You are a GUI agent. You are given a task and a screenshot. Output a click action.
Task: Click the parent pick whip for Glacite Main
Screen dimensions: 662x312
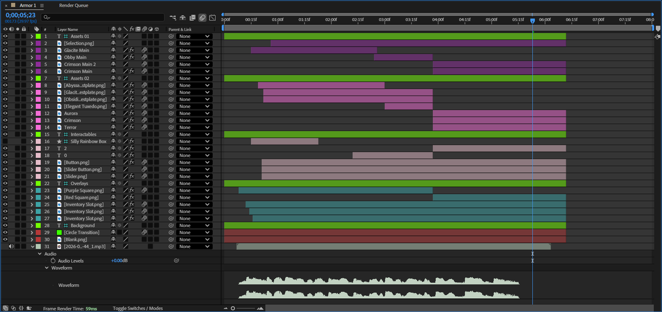(x=171, y=50)
